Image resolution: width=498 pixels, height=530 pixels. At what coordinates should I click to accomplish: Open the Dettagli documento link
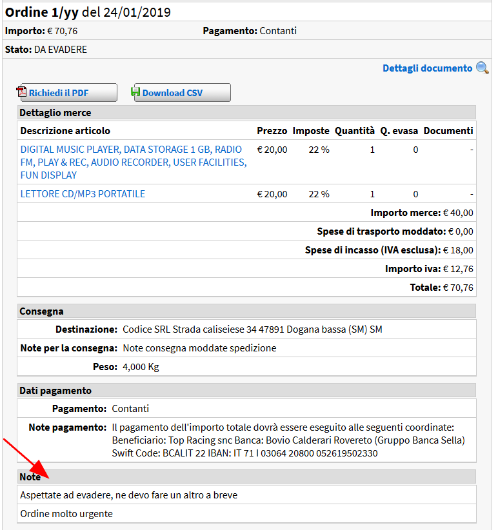click(427, 68)
